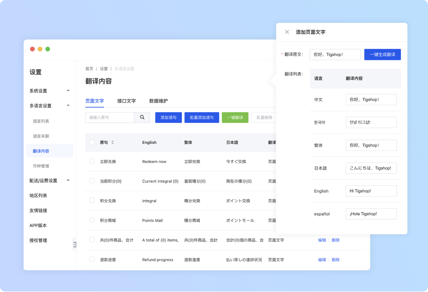Select all rows with header checkbox
428x292 pixels.
tap(92, 142)
